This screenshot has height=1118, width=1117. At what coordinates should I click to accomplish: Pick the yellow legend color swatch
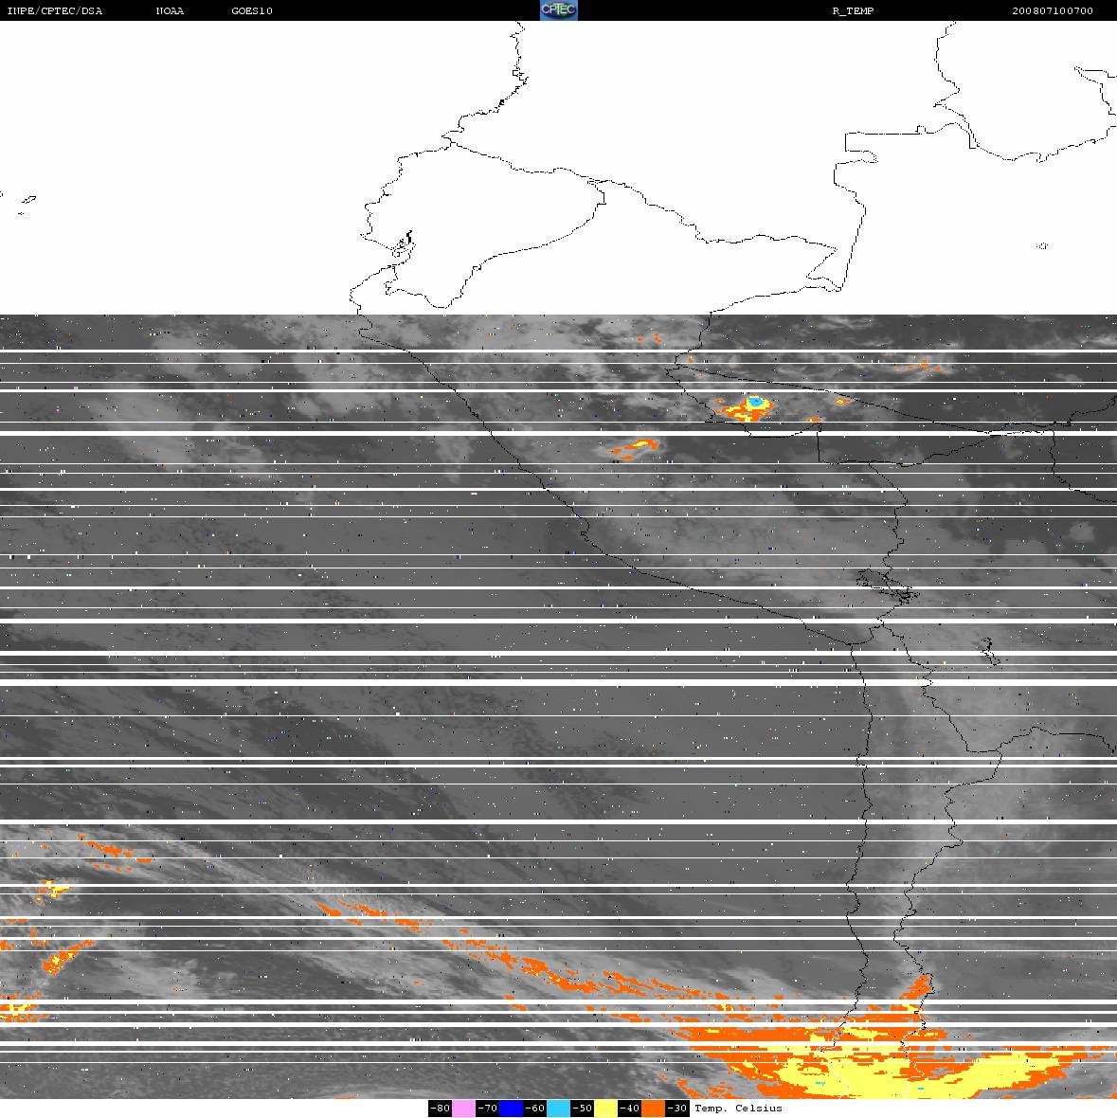click(605, 1109)
